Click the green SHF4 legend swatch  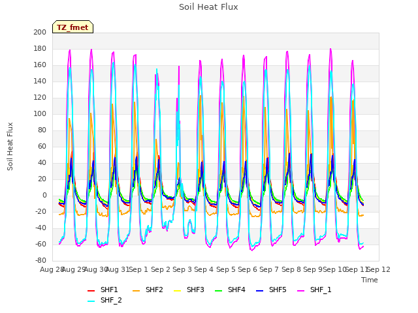tap(218, 291)
